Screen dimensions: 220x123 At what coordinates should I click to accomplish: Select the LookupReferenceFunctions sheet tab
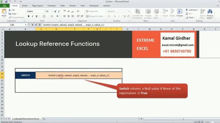[x=26, y=119]
